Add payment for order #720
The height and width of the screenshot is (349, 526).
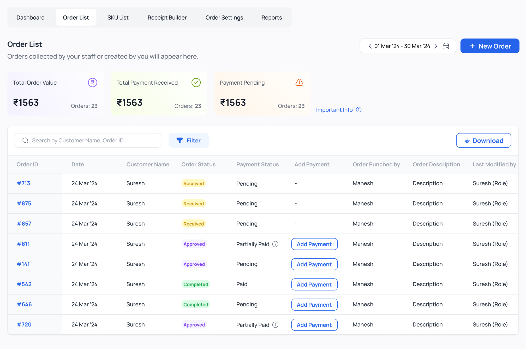click(314, 325)
